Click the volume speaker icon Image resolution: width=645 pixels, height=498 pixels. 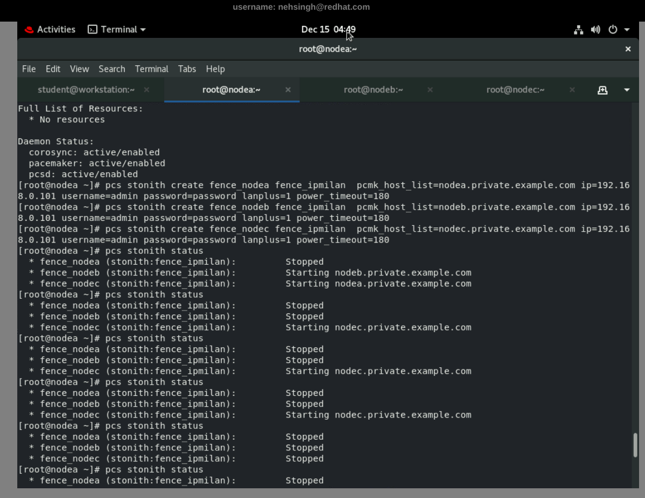595,30
